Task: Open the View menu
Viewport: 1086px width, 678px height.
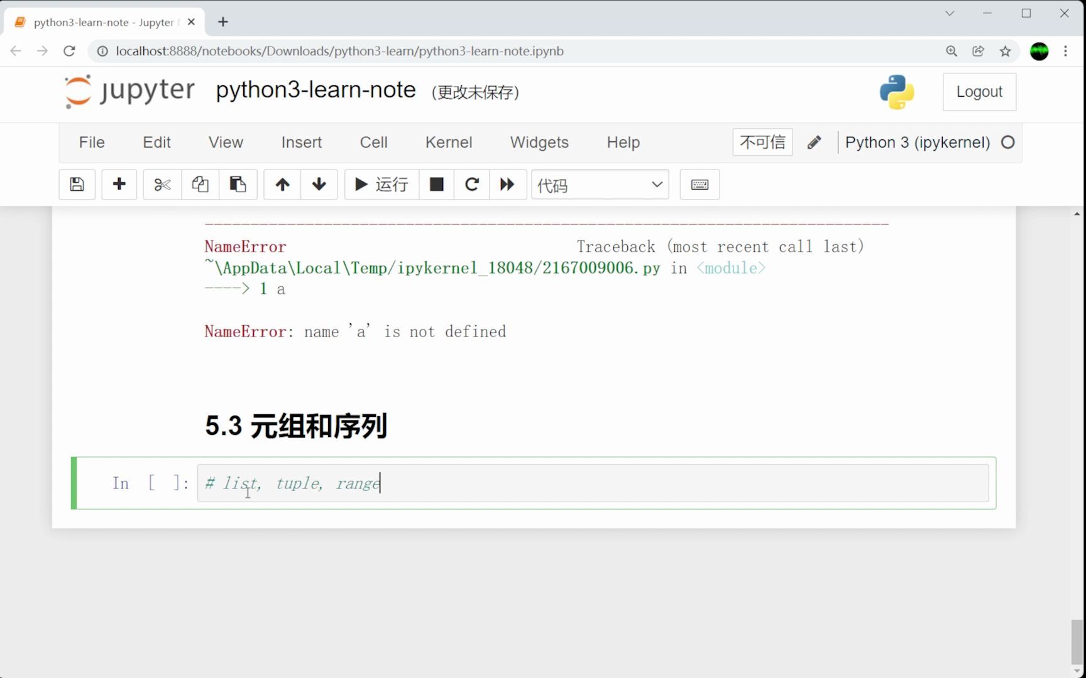Action: 226,143
